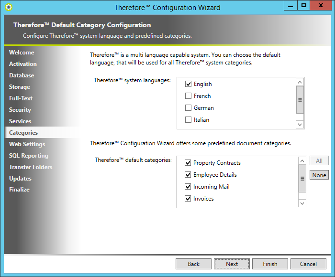Toggle the Employee Details category checkbox
335x277 pixels.
[188, 175]
